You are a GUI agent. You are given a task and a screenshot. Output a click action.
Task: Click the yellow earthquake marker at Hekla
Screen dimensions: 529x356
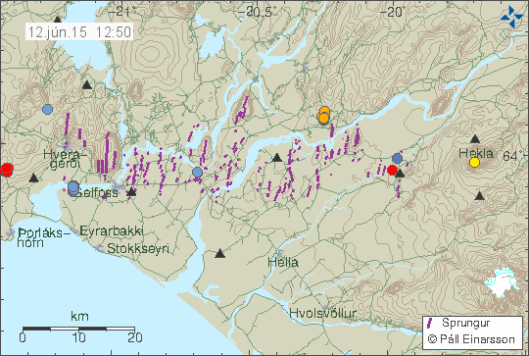coord(475,162)
